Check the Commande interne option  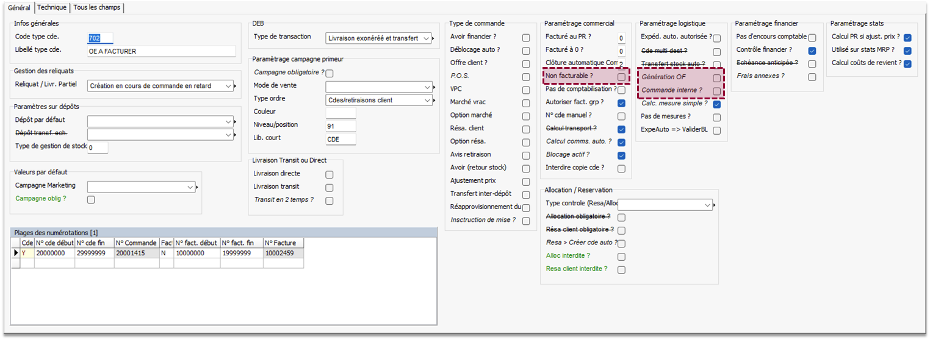(x=717, y=91)
